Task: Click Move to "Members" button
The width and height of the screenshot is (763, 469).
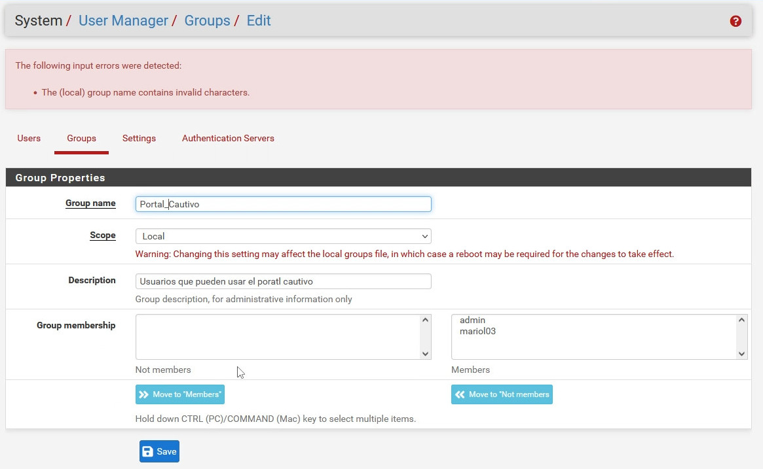Action: [x=180, y=394]
